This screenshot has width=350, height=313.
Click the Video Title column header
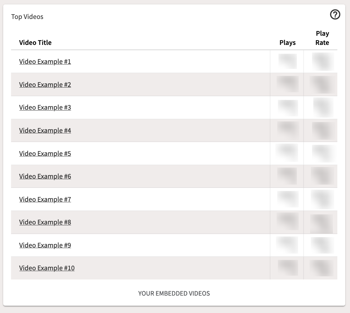tap(35, 43)
